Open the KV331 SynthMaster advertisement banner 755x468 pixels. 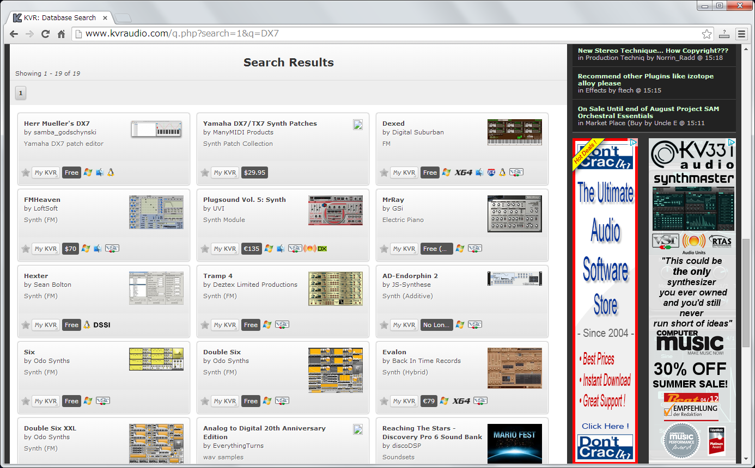(692, 300)
